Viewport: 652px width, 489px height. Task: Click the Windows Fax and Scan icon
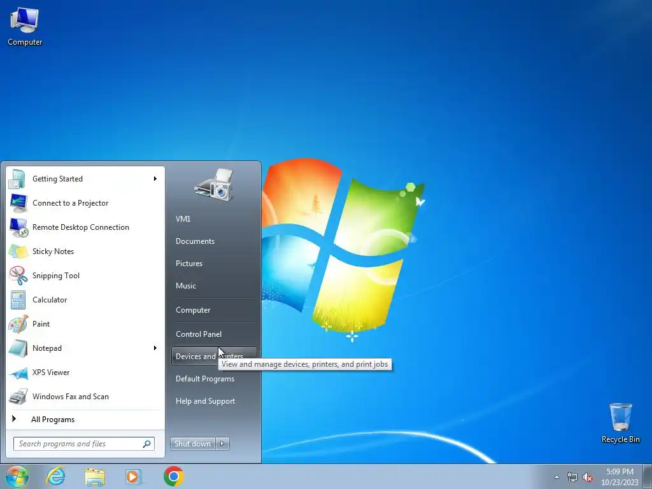pos(18,397)
